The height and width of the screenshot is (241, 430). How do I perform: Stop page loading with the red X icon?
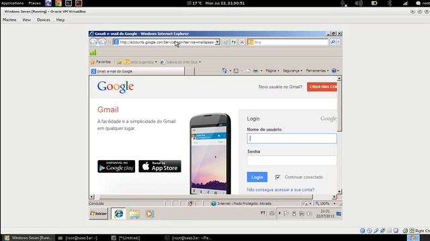point(242,42)
